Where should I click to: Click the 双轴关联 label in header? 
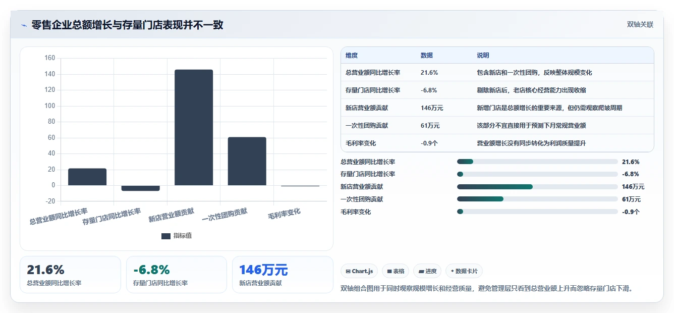(640, 25)
